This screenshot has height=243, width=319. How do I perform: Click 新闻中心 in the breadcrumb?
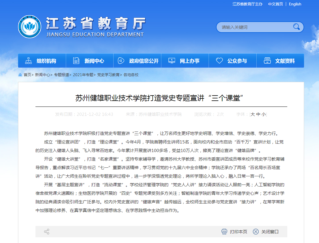tap(42, 75)
